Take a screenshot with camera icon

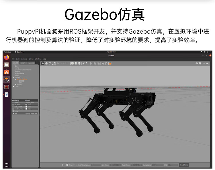click(x=197, y=63)
